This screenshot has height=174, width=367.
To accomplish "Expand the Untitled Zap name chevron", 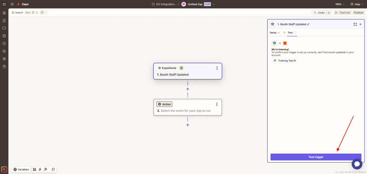I will click(214, 4).
